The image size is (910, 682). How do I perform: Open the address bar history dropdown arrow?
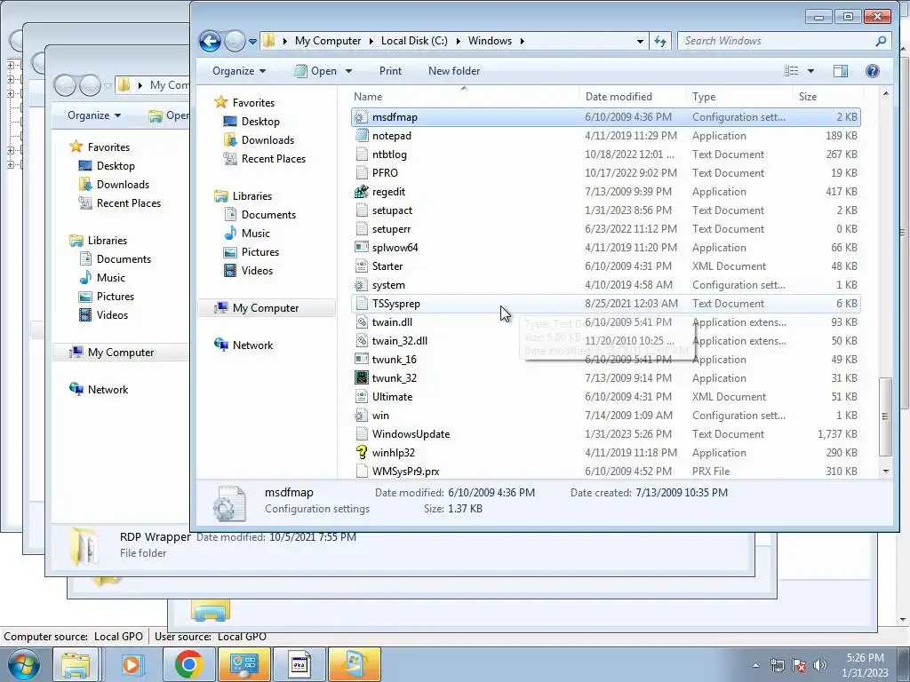pos(640,41)
